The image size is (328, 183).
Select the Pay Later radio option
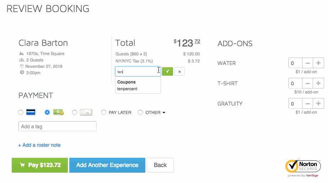104,113
